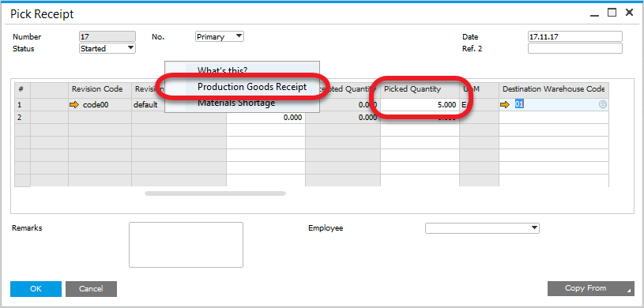Click the orange link arrow beside code00

pos(74,105)
